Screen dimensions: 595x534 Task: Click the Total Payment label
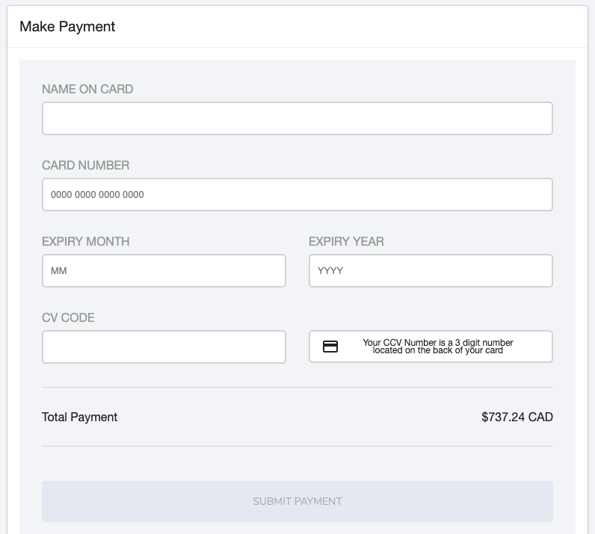[x=80, y=417]
